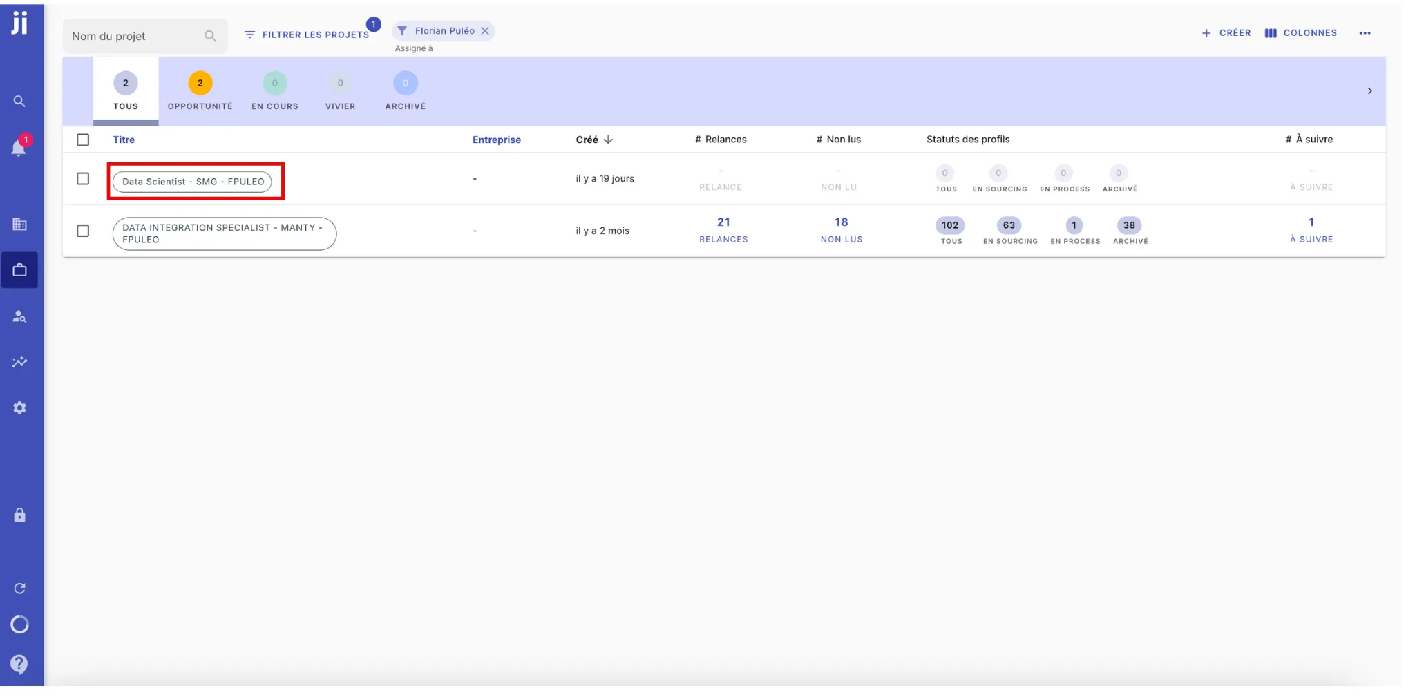The image size is (1415, 697).
Task: Open search from the sidebar magnifier icon
Action: [20, 100]
